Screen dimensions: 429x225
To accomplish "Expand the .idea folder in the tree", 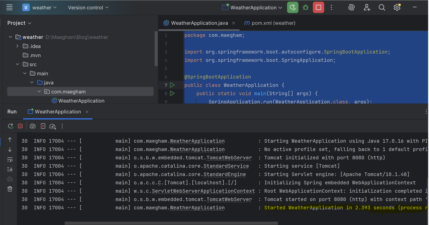I will [17, 46].
